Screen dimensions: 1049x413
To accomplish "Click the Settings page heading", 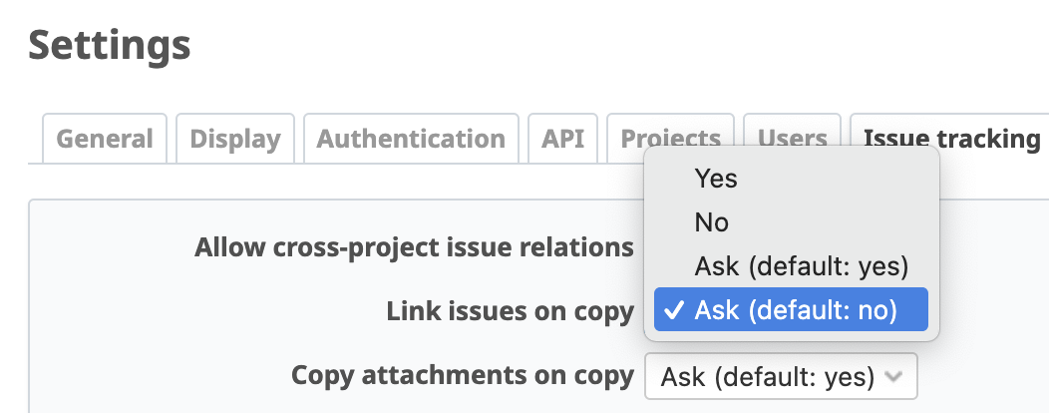I will point(110,46).
